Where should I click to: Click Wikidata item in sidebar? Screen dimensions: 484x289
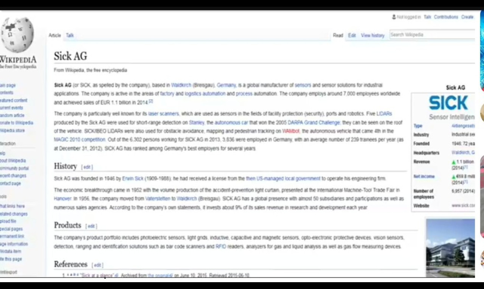click(x=10, y=252)
